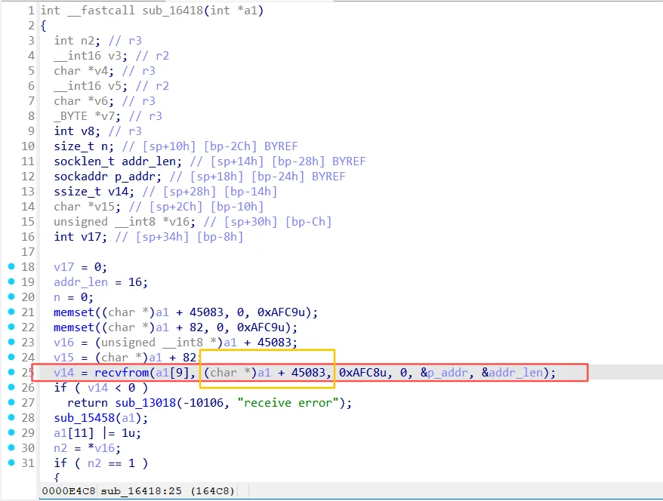Screen dimensions: 663x501
Task: Toggle breakpoint dot on line 25
Action: 11,372
